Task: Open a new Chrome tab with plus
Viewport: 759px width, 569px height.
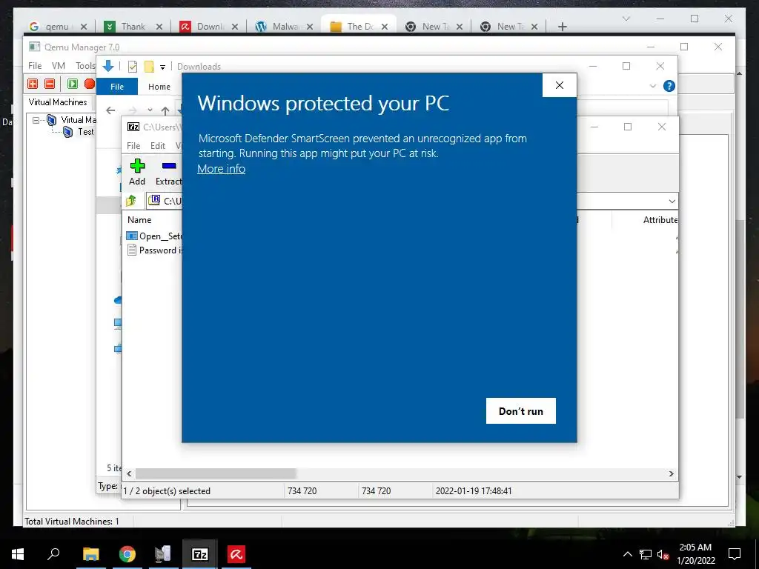Action: [x=562, y=27]
